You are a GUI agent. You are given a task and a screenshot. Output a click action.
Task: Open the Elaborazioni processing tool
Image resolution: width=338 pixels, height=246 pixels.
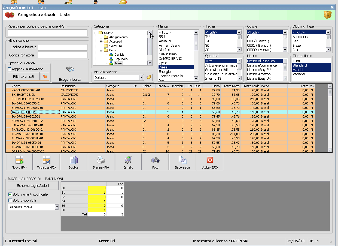[x=182, y=161]
